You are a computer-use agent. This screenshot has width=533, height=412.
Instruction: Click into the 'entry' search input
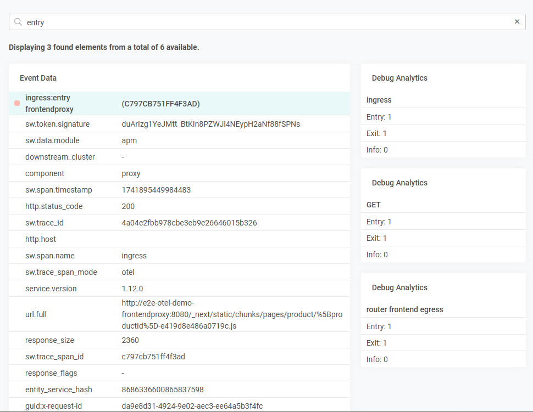pyautogui.click(x=264, y=22)
